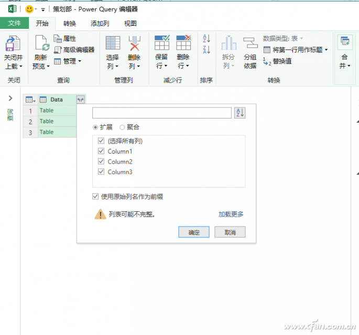This screenshot has width=359, height=335.
Task: Switch to the 转换 tab
Action: click(70, 24)
